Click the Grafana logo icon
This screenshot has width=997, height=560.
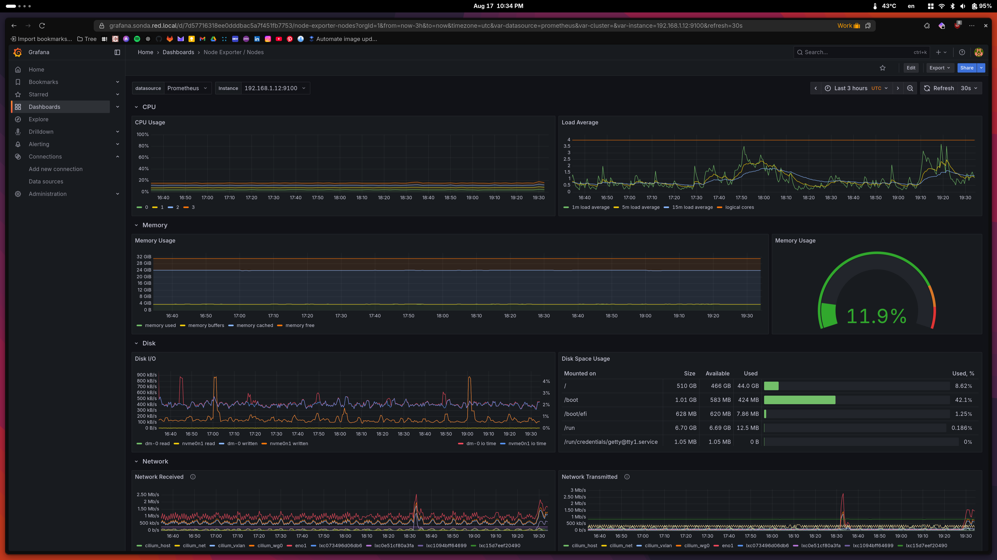click(17, 52)
